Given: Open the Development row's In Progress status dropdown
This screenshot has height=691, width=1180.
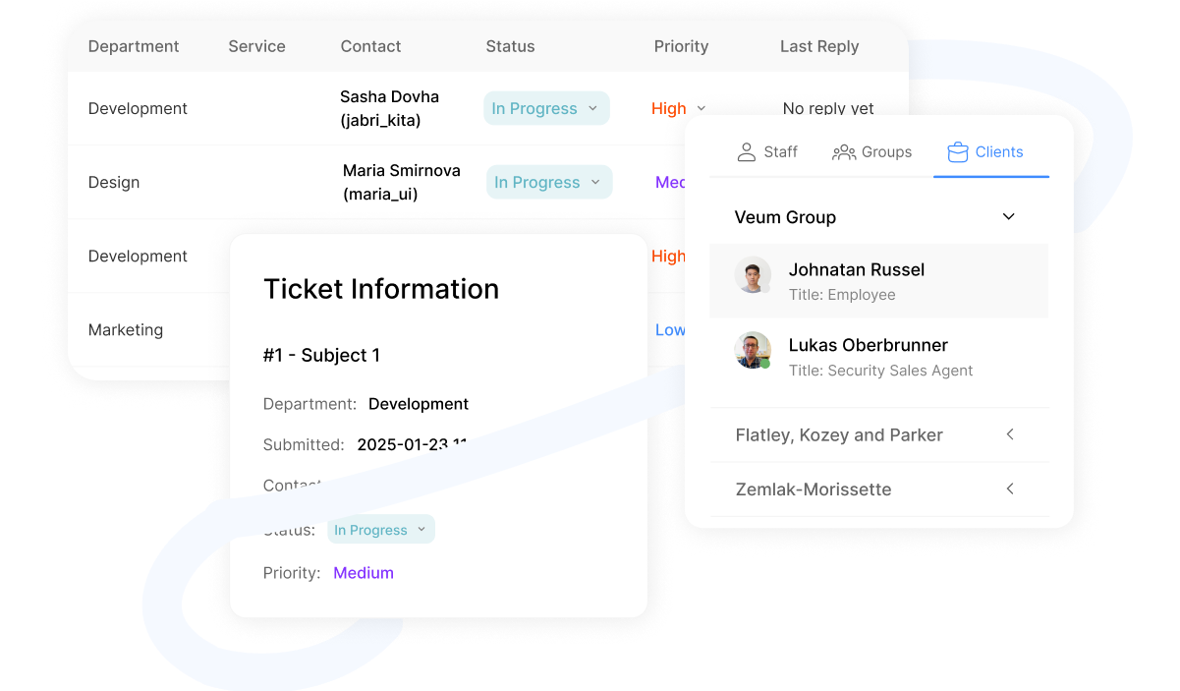Looking at the screenshot, I should tap(546, 108).
